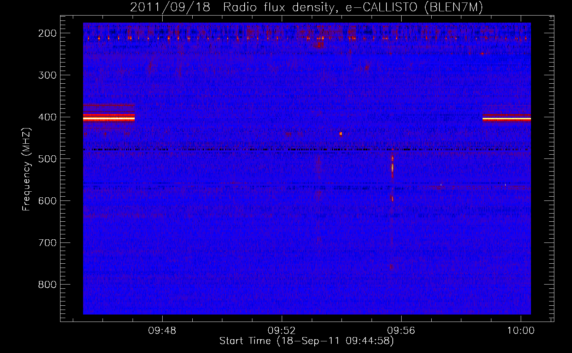The height and width of the screenshot is (353, 572).
Task: Select the 'e-CALLISTO (BLEN7M)' title text
Action: coord(414,7)
